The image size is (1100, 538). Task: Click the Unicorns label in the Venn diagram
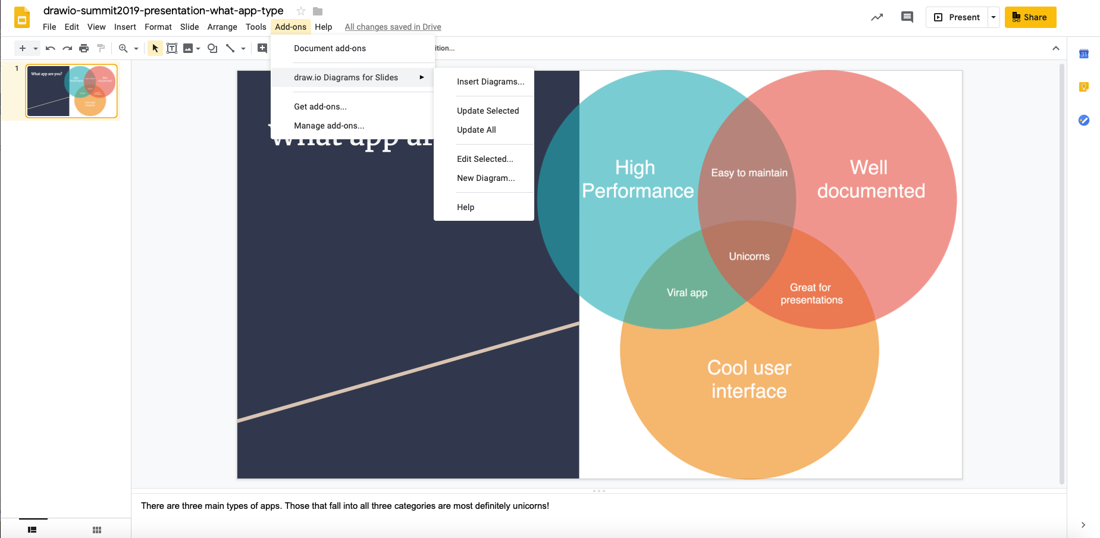pyautogui.click(x=749, y=257)
